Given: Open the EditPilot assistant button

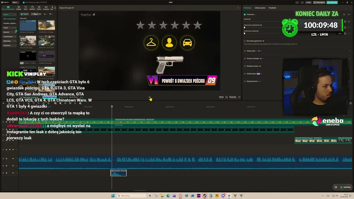Looking at the screenshot, I should click(343, 187).
